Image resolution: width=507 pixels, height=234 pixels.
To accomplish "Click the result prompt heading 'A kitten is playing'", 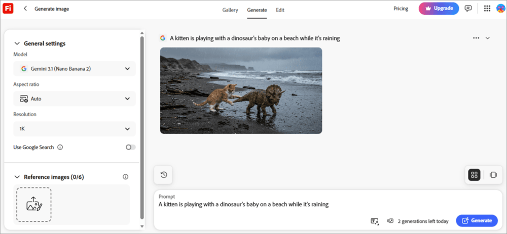I will click(255, 38).
